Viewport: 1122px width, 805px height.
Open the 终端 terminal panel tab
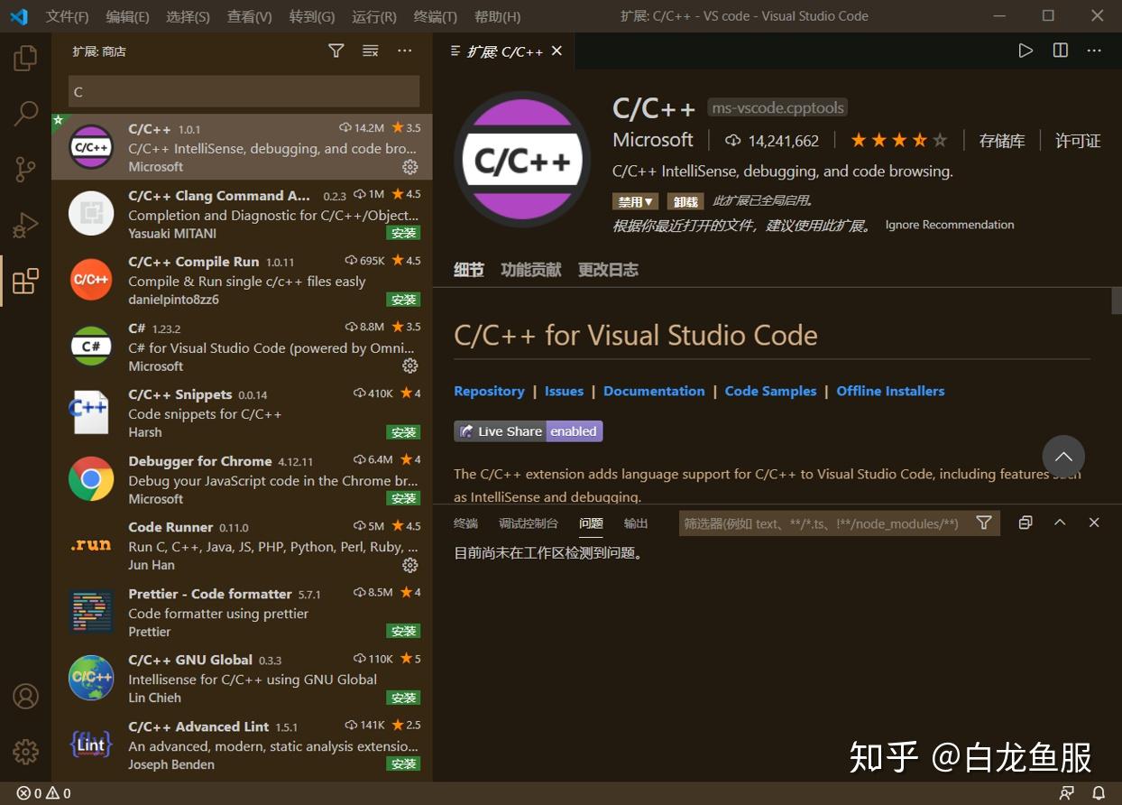465,523
